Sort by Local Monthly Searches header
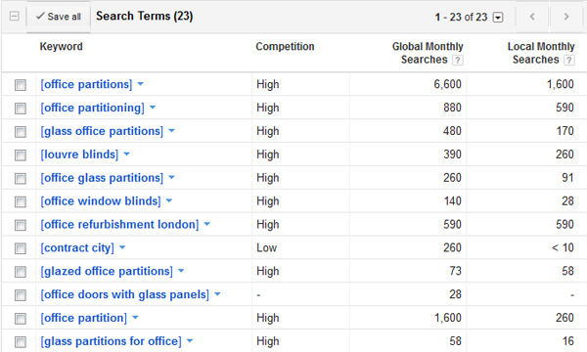The height and width of the screenshot is (352, 587). [x=541, y=53]
